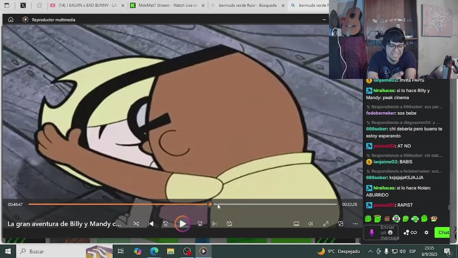
Task: Open the Windows Start menu
Action: point(8,251)
